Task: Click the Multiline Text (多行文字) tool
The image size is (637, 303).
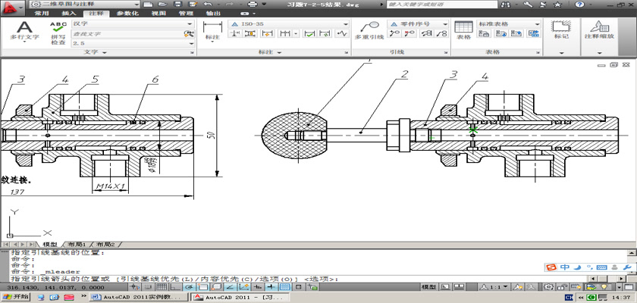Action: 24,30
